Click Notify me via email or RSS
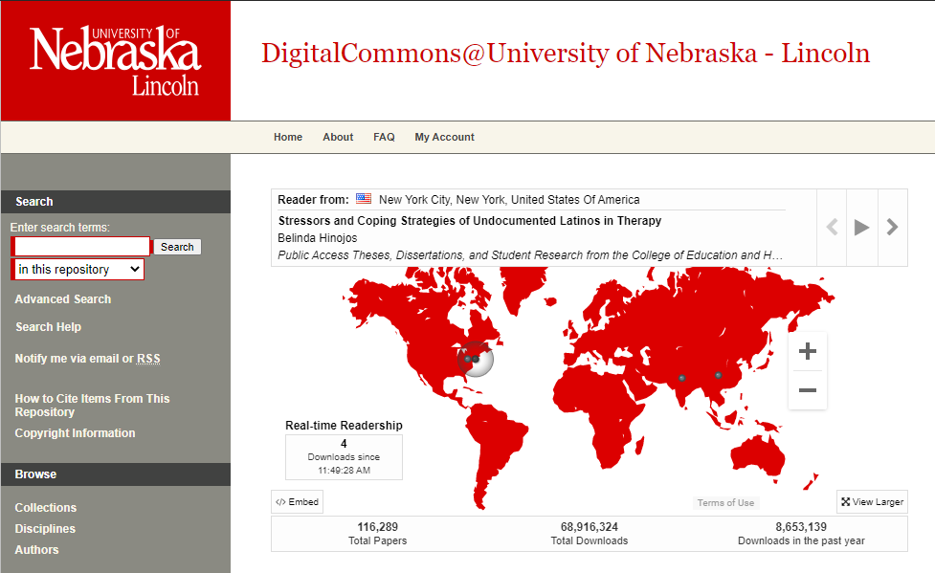 point(88,359)
